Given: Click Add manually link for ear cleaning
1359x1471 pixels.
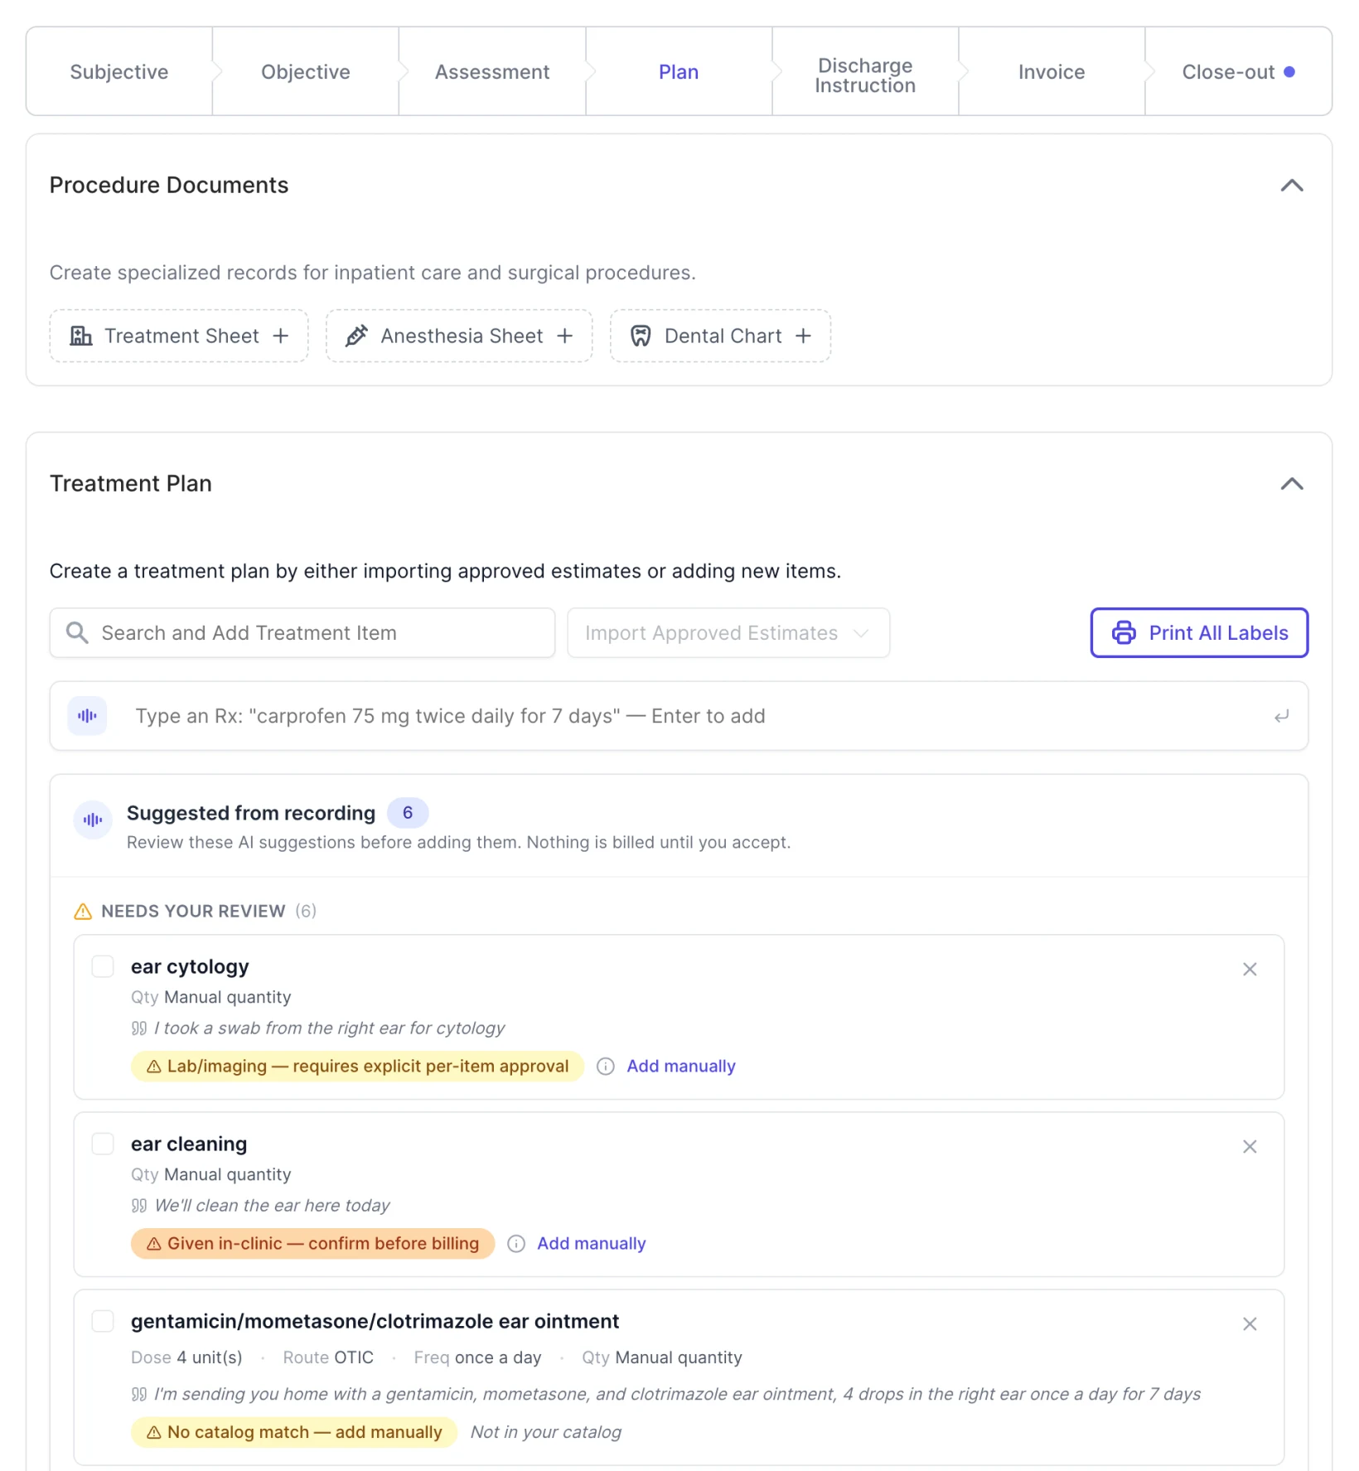Looking at the screenshot, I should coord(592,1244).
